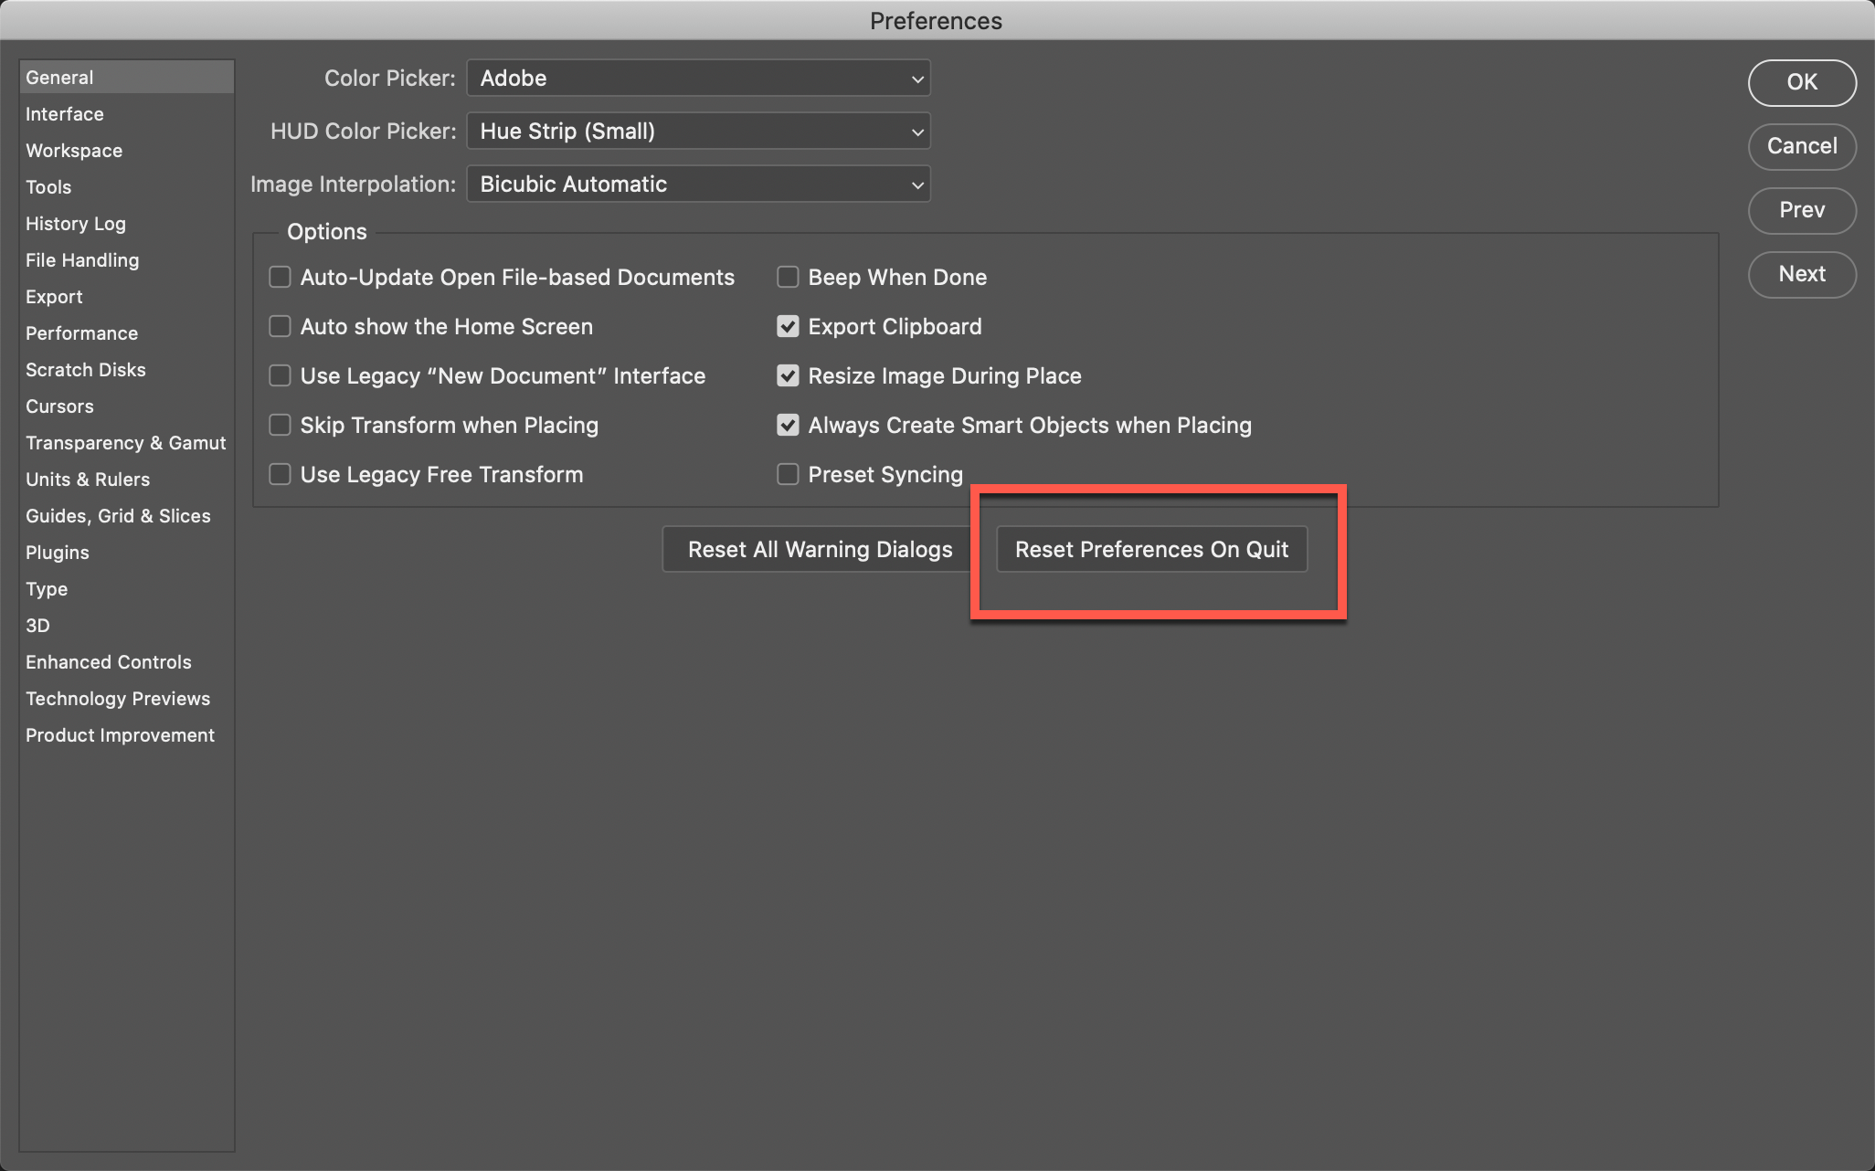
Task: Enable Auto show the Home Screen
Action: pos(280,326)
